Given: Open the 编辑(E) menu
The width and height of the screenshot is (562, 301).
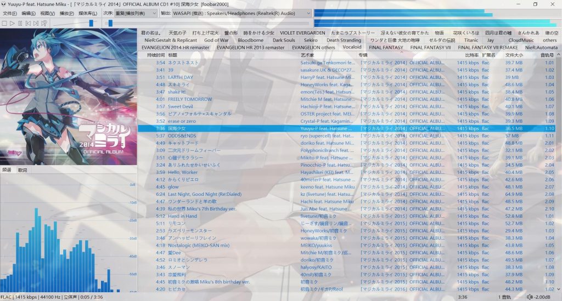Looking at the screenshot, I should click(29, 13).
